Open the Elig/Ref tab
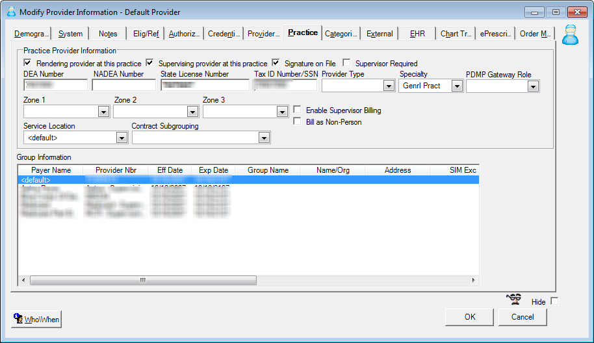Viewport: 594px width, 343px height. click(x=146, y=34)
